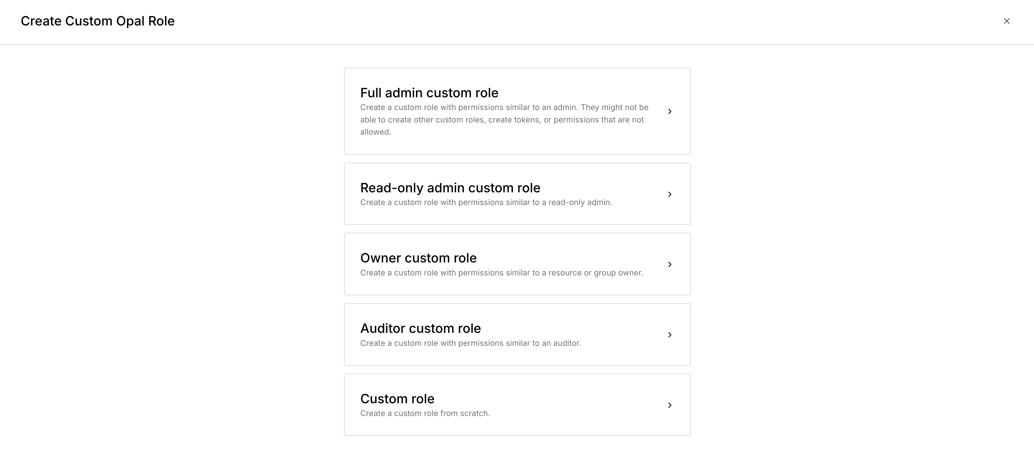Viewport: 1034px width, 472px height.
Task: Pick the Owner custom role heading
Action: point(418,258)
